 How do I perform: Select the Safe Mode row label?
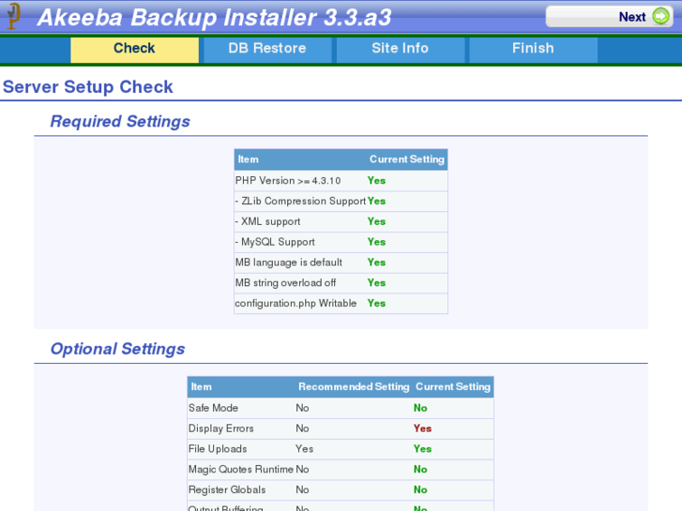click(213, 408)
